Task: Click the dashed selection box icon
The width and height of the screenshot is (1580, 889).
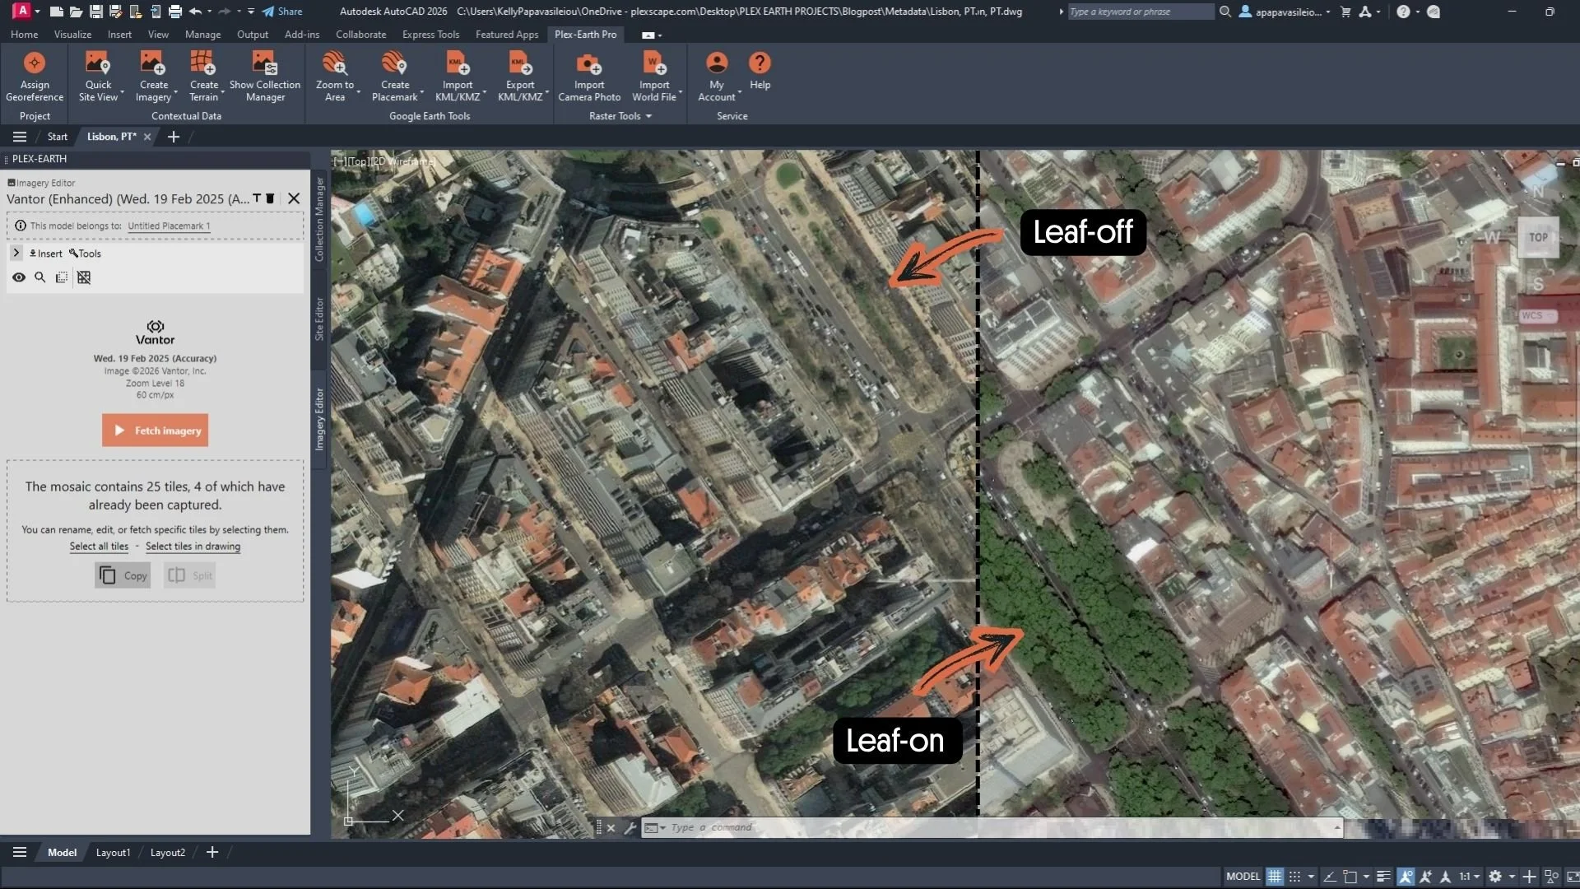Action: (62, 277)
